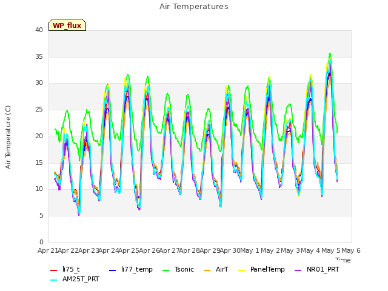
Task: Click the 20 y-axis tick label
Action: tap(39, 136)
